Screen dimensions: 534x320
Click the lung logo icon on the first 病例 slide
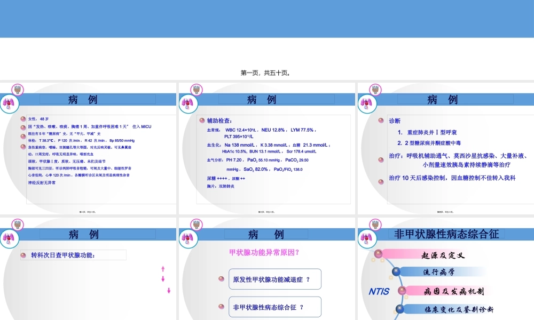click(9, 102)
